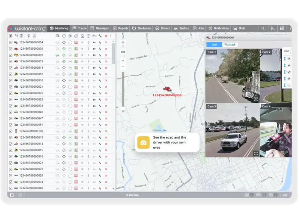Switch to the Monitoring tab

[x=59, y=28]
